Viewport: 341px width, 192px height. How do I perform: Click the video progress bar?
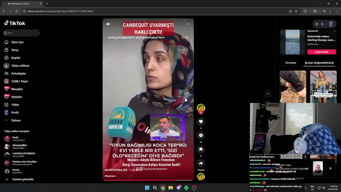(x=148, y=180)
